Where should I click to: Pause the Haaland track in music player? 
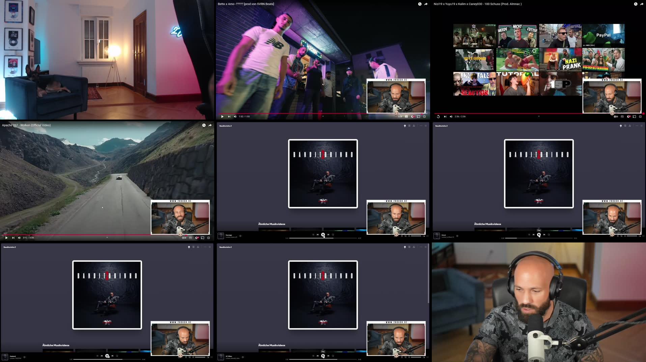107,356
